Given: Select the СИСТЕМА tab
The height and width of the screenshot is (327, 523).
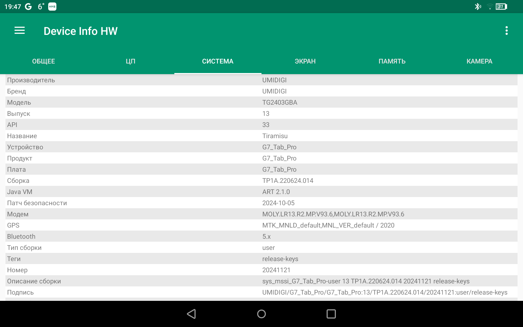Looking at the screenshot, I should [x=218, y=61].
